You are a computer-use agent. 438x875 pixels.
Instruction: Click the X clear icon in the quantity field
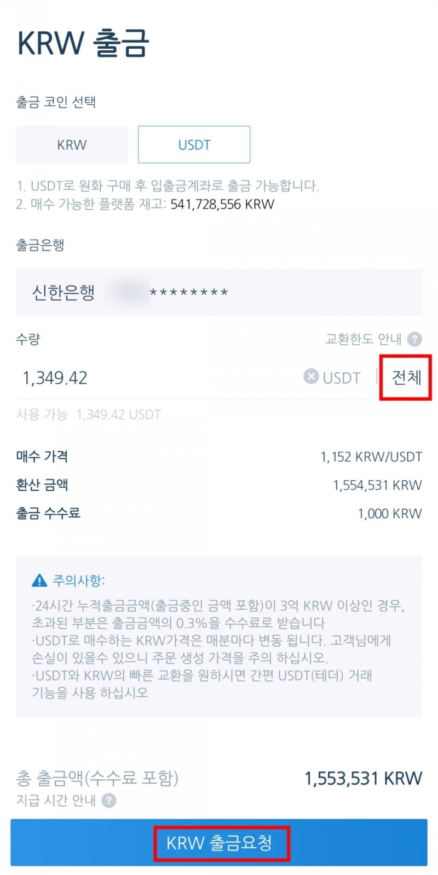coord(310,376)
